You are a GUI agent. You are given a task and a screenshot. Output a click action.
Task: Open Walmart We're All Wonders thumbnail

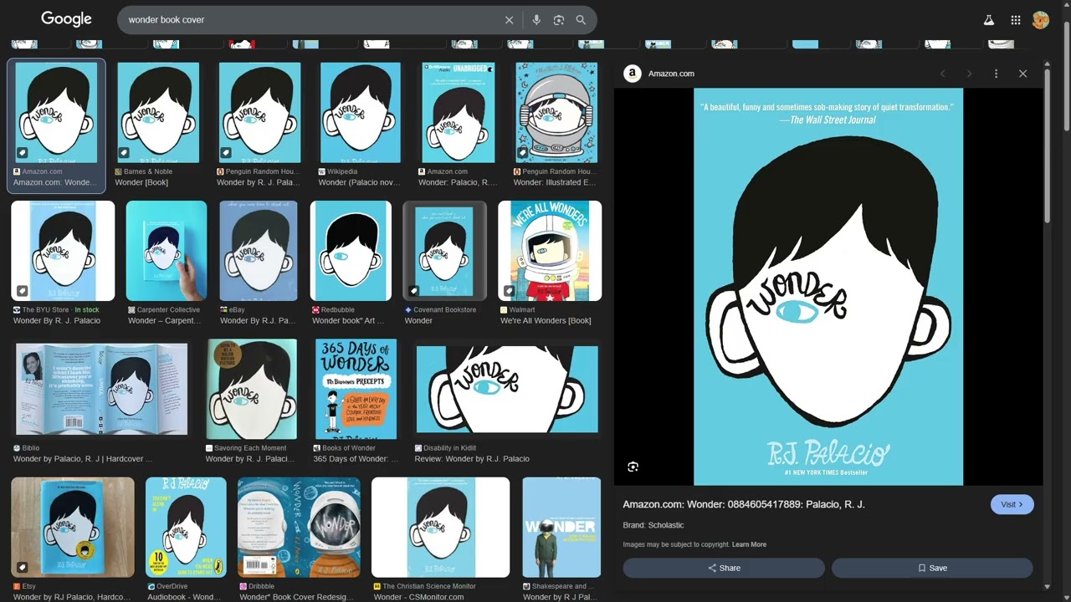tap(550, 251)
